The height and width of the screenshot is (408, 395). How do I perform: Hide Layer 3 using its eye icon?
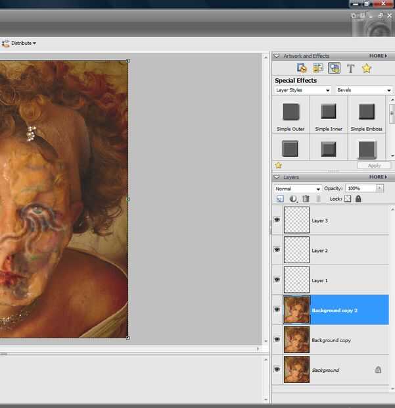277,220
